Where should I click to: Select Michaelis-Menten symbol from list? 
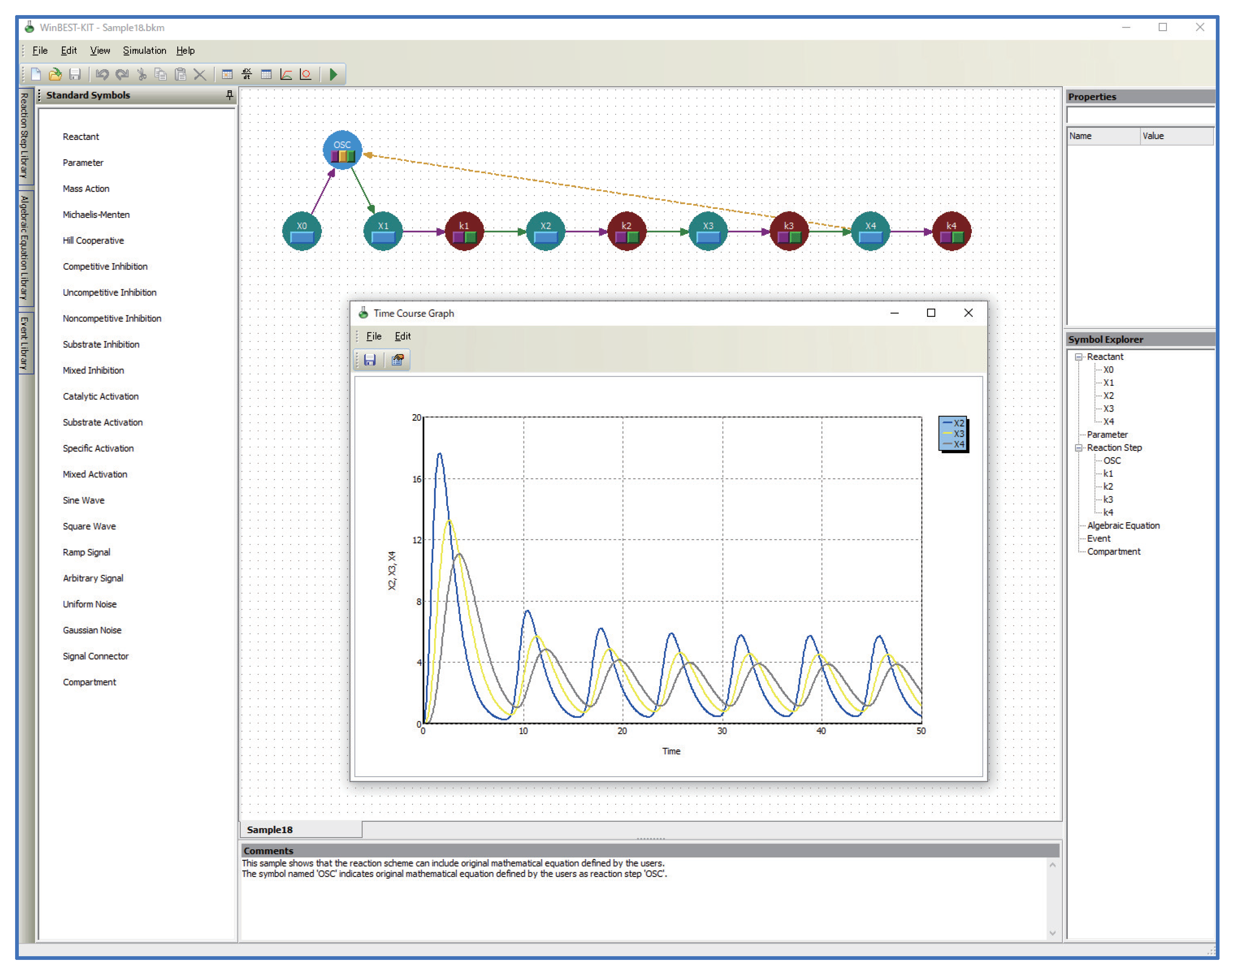coord(96,214)
